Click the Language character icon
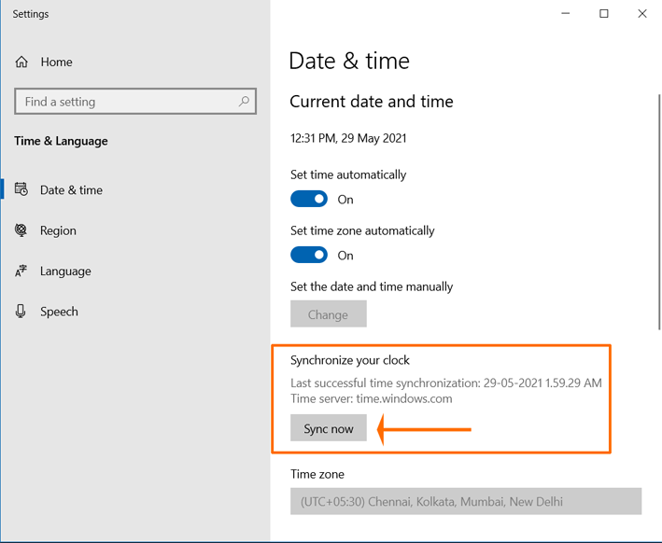Image resolution: width=662 pixels, height=543 pixels. (x=21, y=271)
